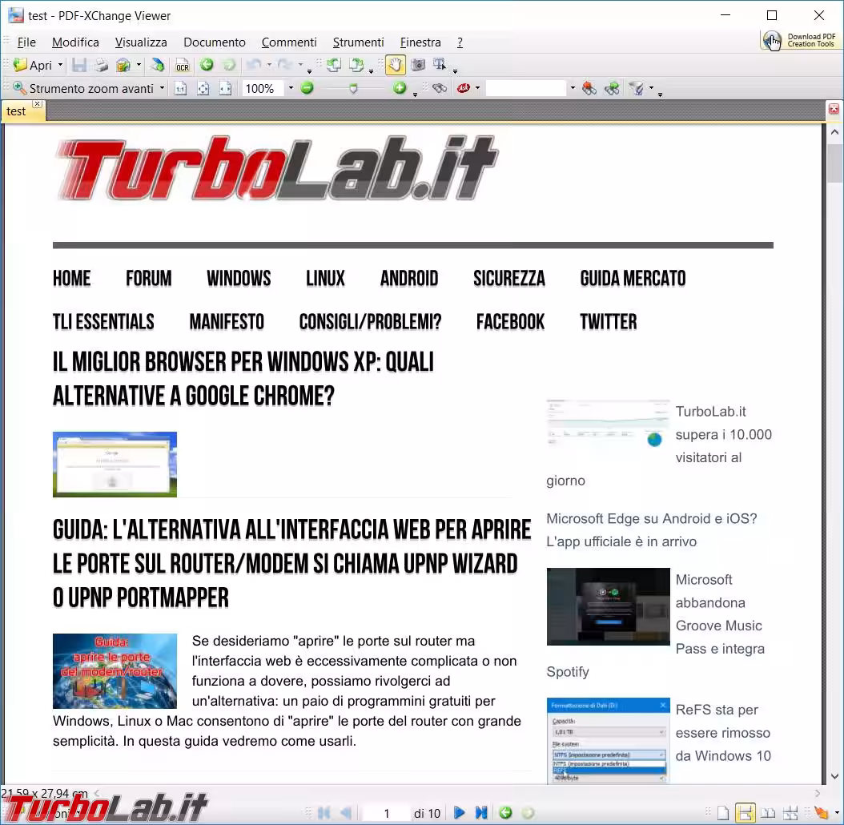Zoom out with the green minus button
The image size is (844, 825).
click(x=307, y=88)
